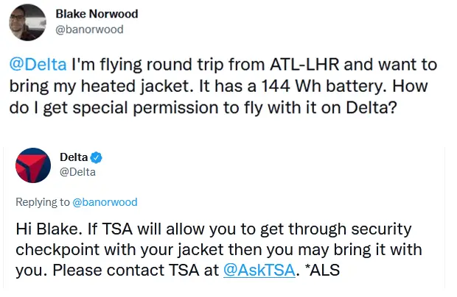Image resolution: width=457 pixels, height=297 pixels.
Task: Click the "Hi Blake" greeting in Delta's reply
Action: (49, 229)
